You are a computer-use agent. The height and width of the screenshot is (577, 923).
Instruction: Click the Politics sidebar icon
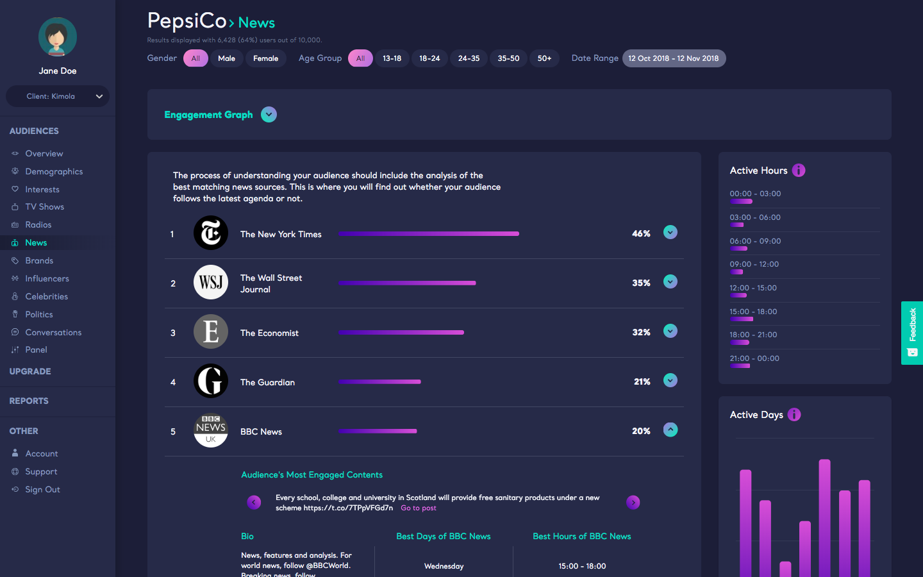click(x=15, y=314)
